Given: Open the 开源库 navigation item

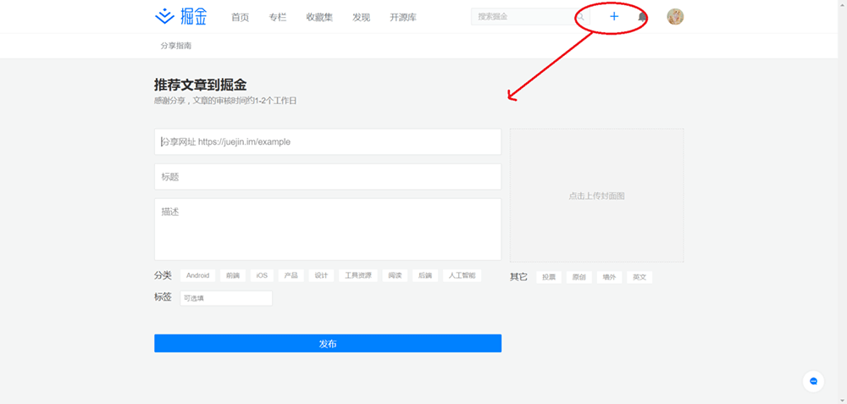Looking at the screenshot, I should point(403,17).
